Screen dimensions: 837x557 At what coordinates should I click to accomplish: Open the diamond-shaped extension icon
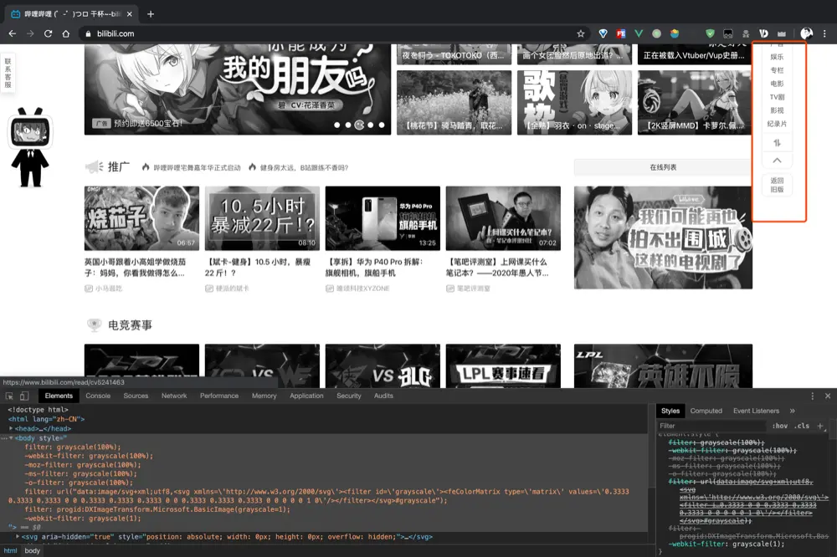pyautogui.click(x=603, y=33)
